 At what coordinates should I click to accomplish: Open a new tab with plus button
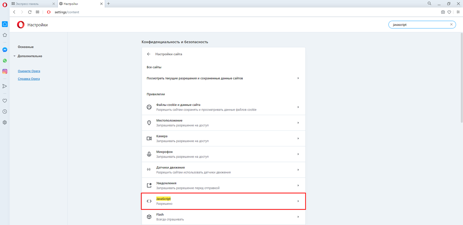click(109, 4)
